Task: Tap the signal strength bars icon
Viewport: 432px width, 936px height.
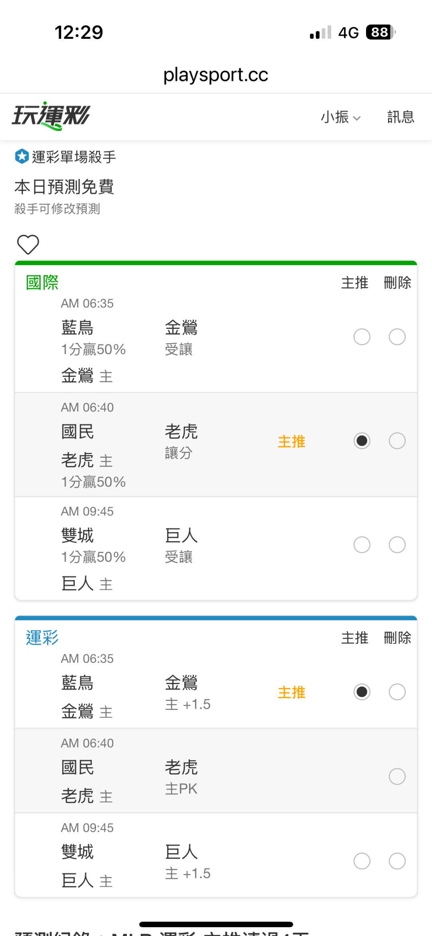Action: click(321, 32)
